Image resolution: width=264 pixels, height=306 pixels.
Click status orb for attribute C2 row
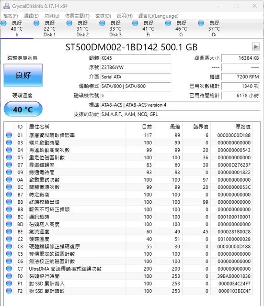pos(9,239)
